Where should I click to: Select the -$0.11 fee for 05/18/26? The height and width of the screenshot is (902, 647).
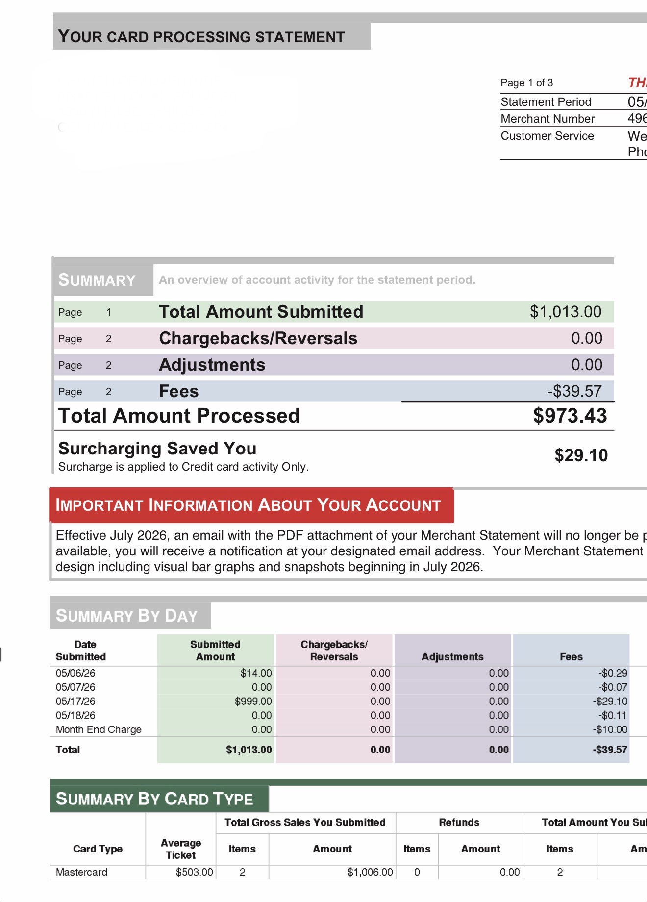point(613,716)
